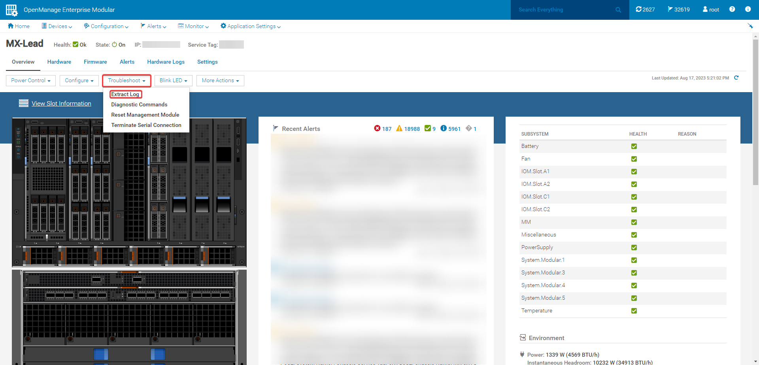Image resolution: width=759 pixels, height=365 pixels.
Task: Open the View Slot Information link
Action: click(61, 103)
